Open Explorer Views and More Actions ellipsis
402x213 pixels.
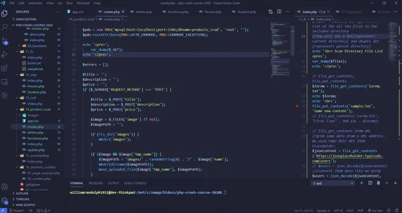tap(57, 12)
